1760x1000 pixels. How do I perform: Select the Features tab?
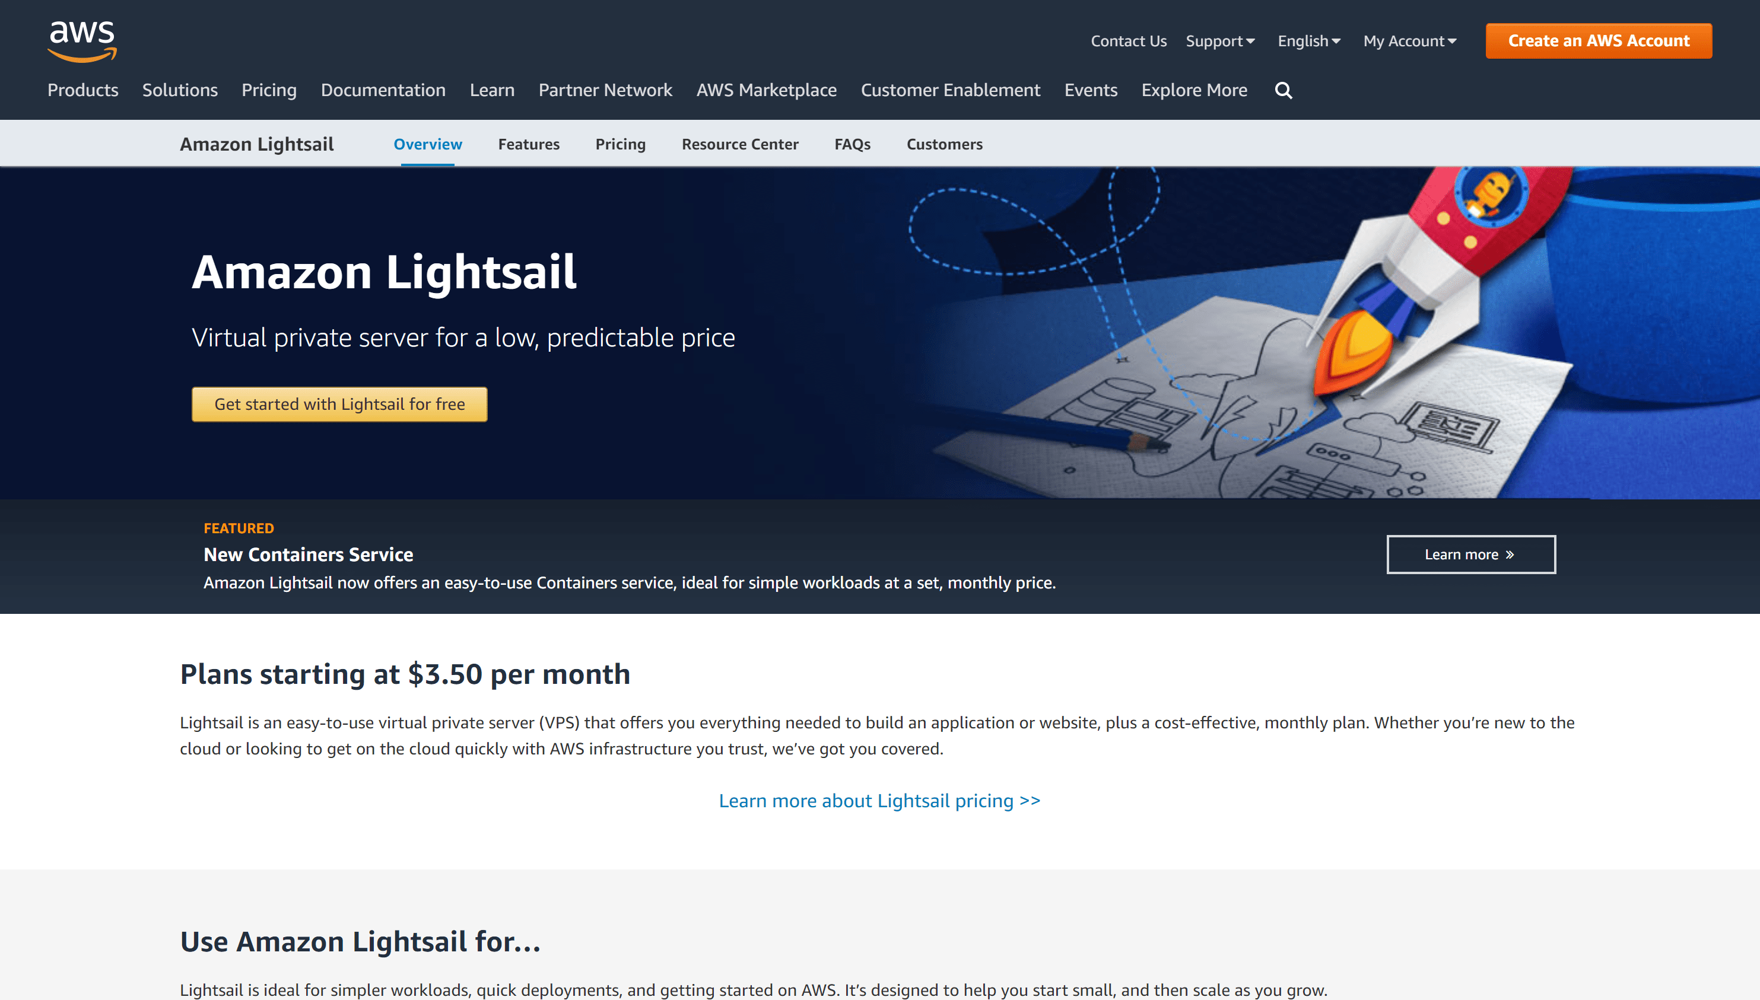click(x=528, y=144)
